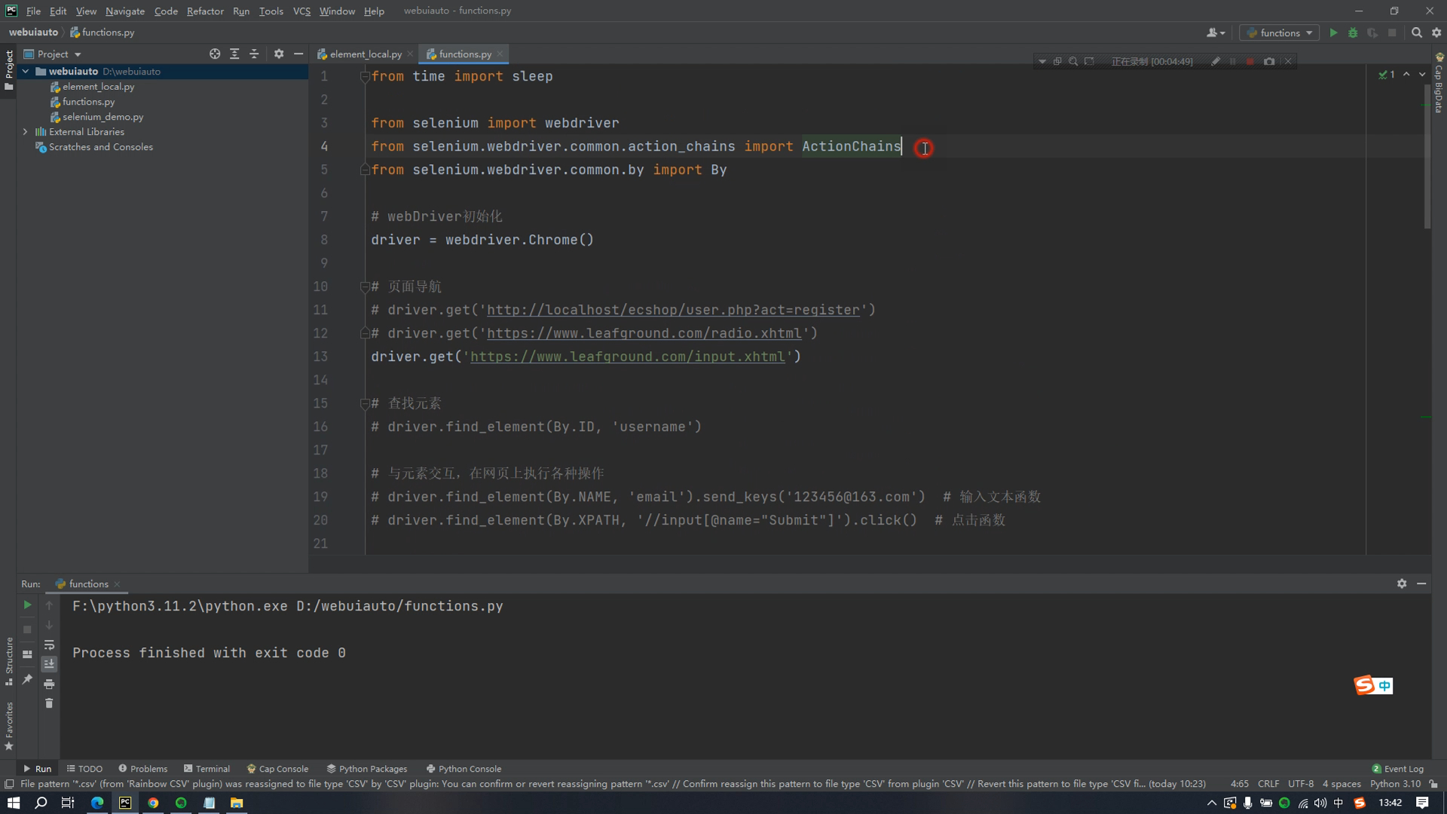
Task: Open the Terminal tool window
Action: [x=206, y=769]
